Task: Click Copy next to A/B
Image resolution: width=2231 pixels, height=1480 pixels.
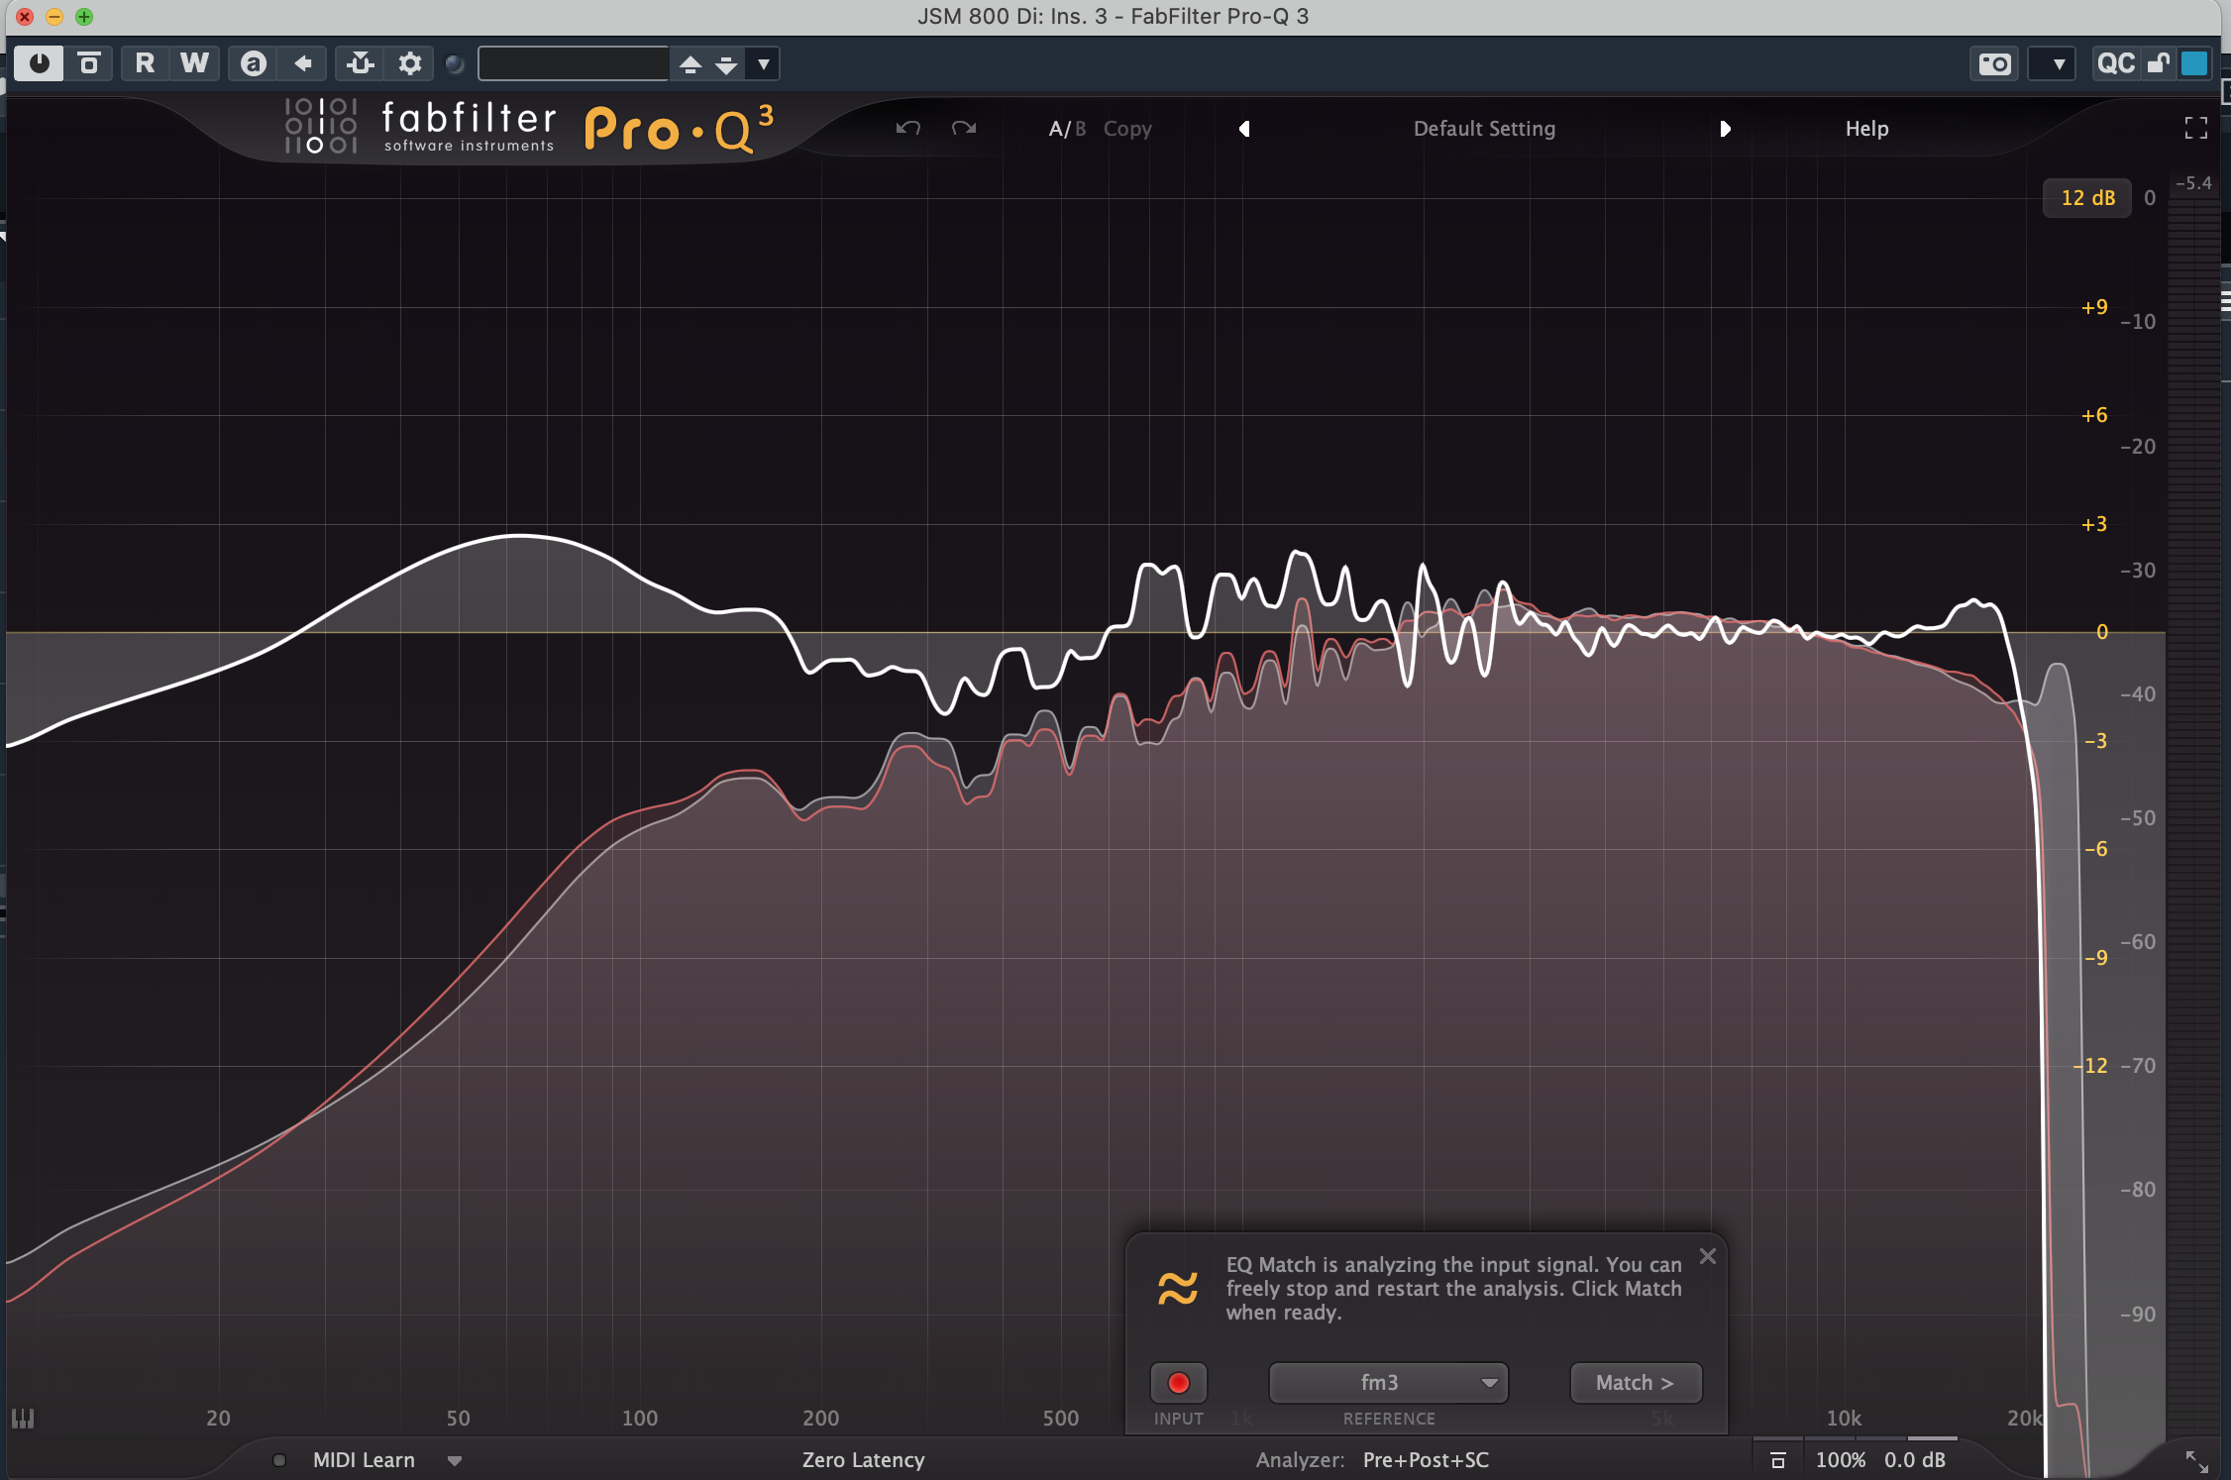Action: click(1127, 129)
